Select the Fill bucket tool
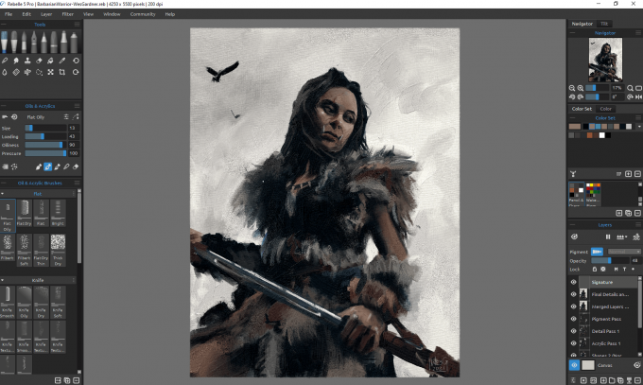 pos(50,61)
